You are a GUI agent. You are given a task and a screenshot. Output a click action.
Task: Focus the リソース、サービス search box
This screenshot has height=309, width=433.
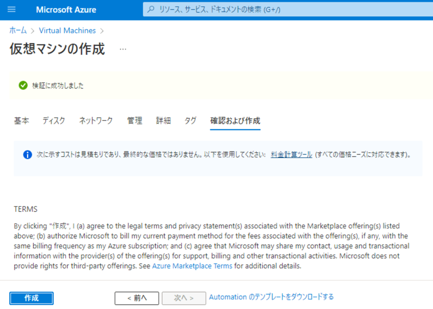(x=288, y=10)
